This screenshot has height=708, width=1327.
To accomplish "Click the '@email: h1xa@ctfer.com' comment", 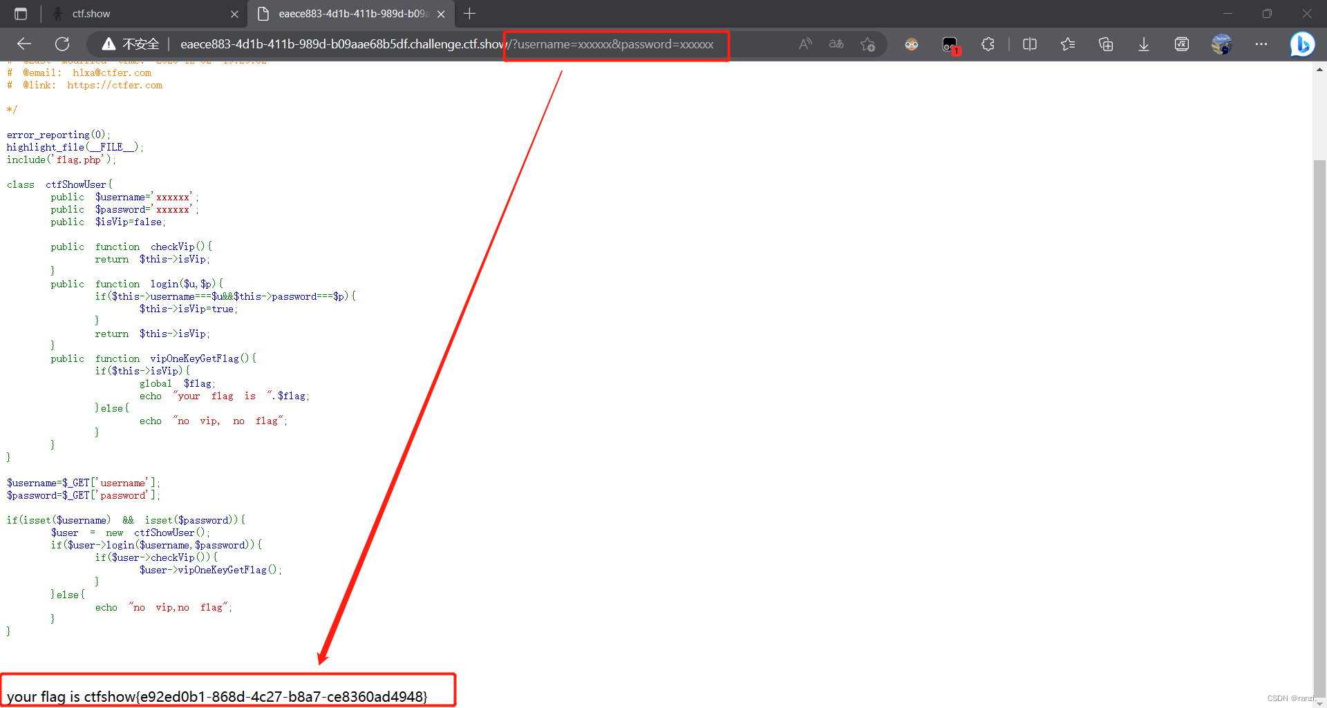I will (x=79, y=73).
